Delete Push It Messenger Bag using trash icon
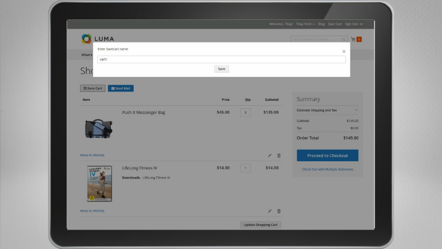Image resolution: width=442 pixels, height=249 pixels. 279,156
